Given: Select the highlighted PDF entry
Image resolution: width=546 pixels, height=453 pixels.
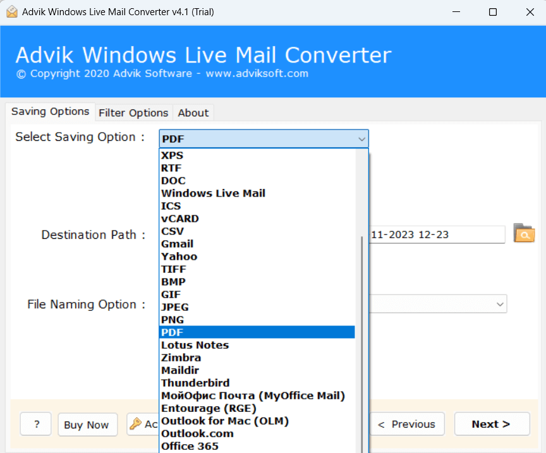Looking at the screenshot, I should (x=257, y=332).
